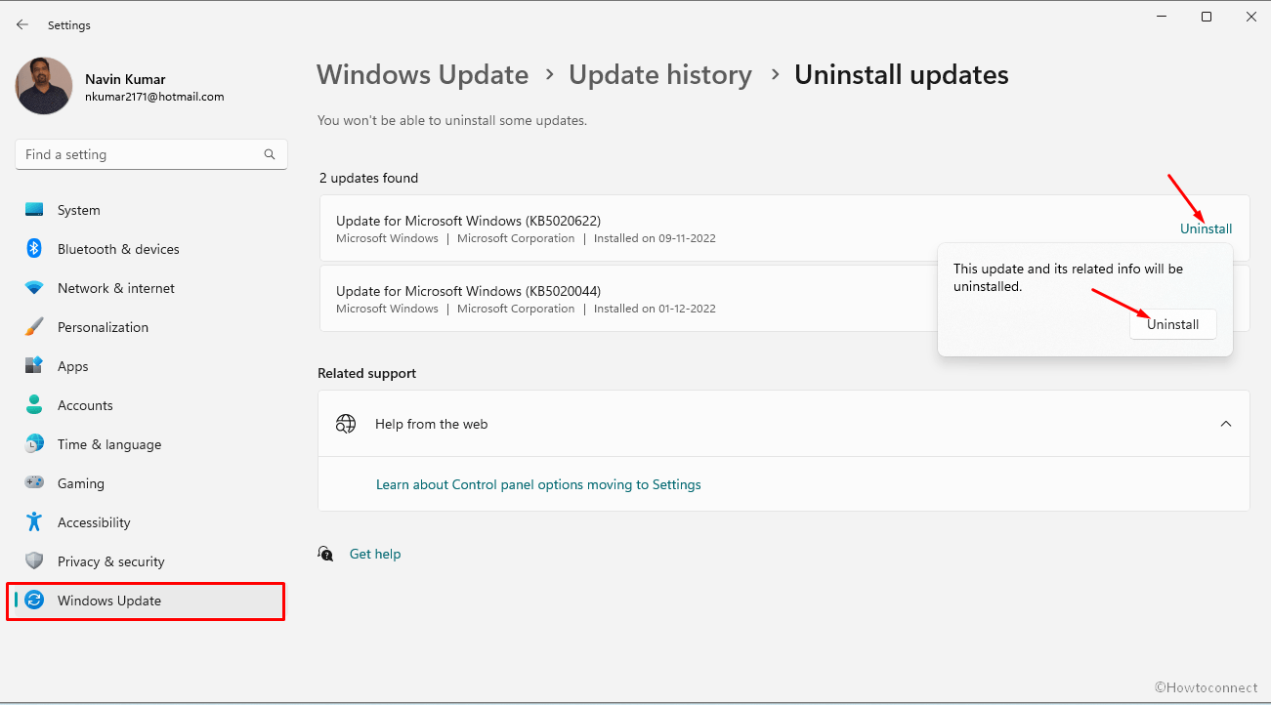Click the Get help link
1271x705 pixels.
(x=375, y=554)
